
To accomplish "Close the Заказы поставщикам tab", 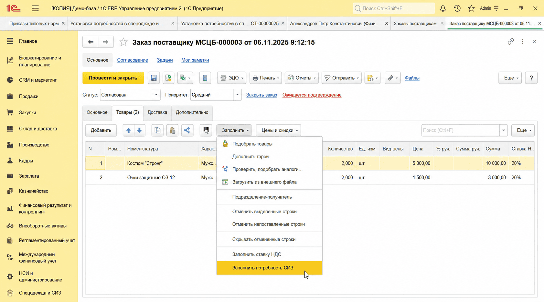I will (442, 24).
